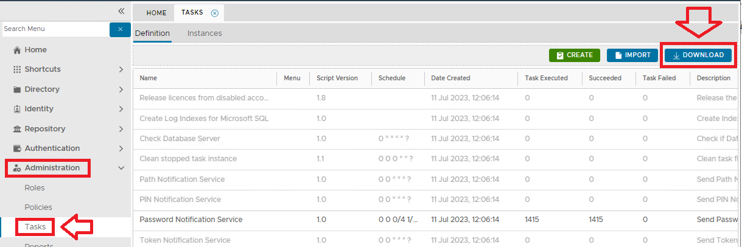Click the Identity badge icon
Screen dimensions: 742x247
pos(17,109)
